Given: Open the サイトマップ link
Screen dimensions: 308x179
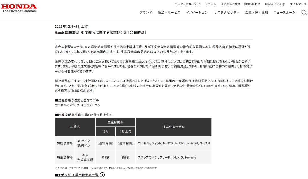Looking at the screenshot, I should click(x=298, y=4).
